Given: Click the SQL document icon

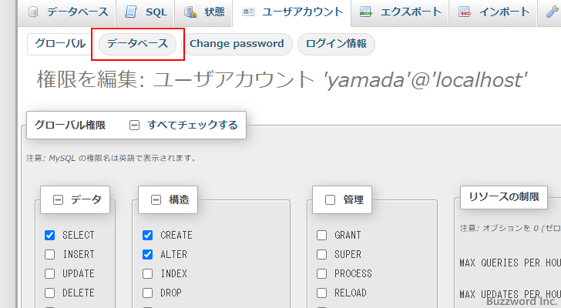Looking at the screenshot, I should click(x=131, y=12).
